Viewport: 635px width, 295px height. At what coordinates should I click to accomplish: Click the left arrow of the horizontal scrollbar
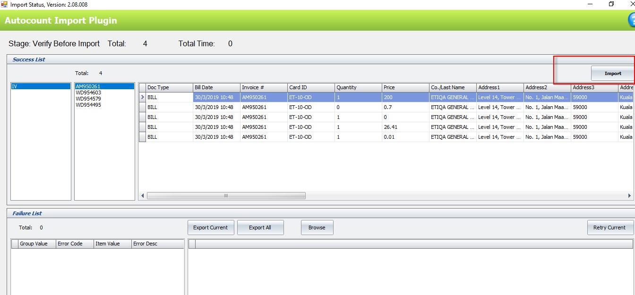(x=143, y=195)
